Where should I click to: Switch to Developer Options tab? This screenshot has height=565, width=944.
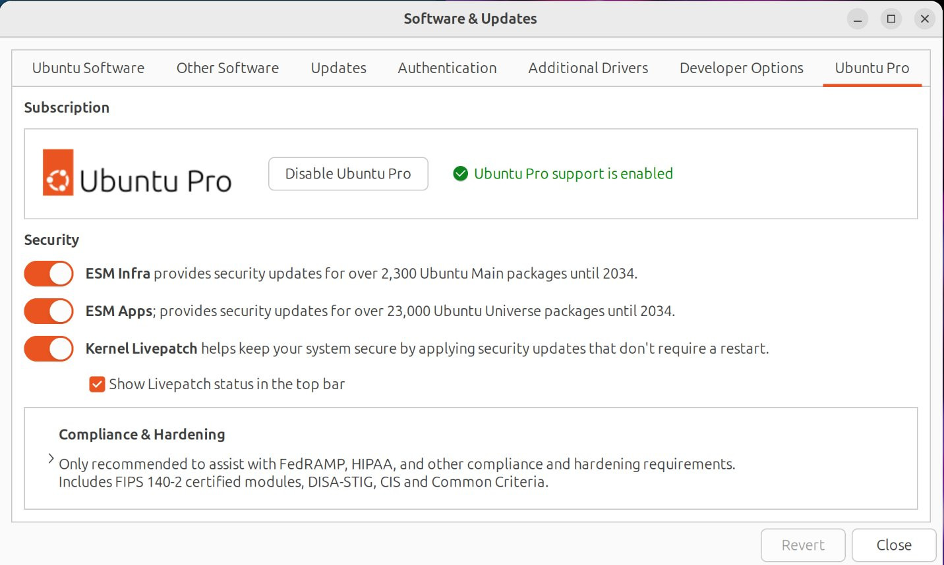[x=741, y=68]
